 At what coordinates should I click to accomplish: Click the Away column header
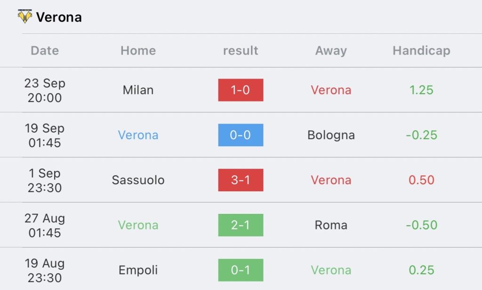coord(331,51)
